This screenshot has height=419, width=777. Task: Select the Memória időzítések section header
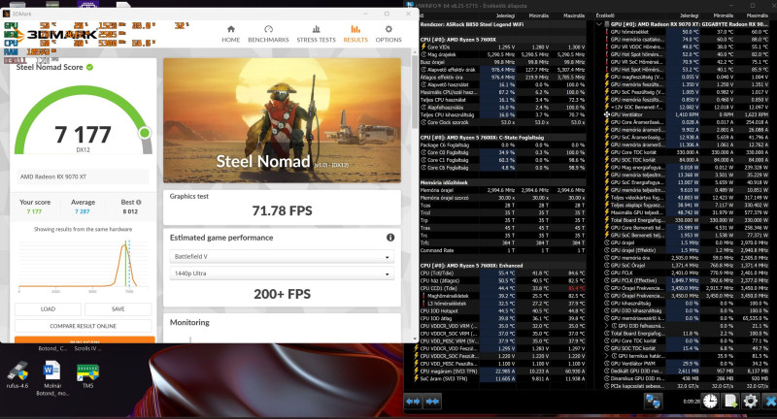[x=502, y=182]
